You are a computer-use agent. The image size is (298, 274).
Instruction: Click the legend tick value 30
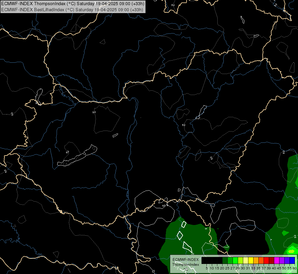click(243, 268)
